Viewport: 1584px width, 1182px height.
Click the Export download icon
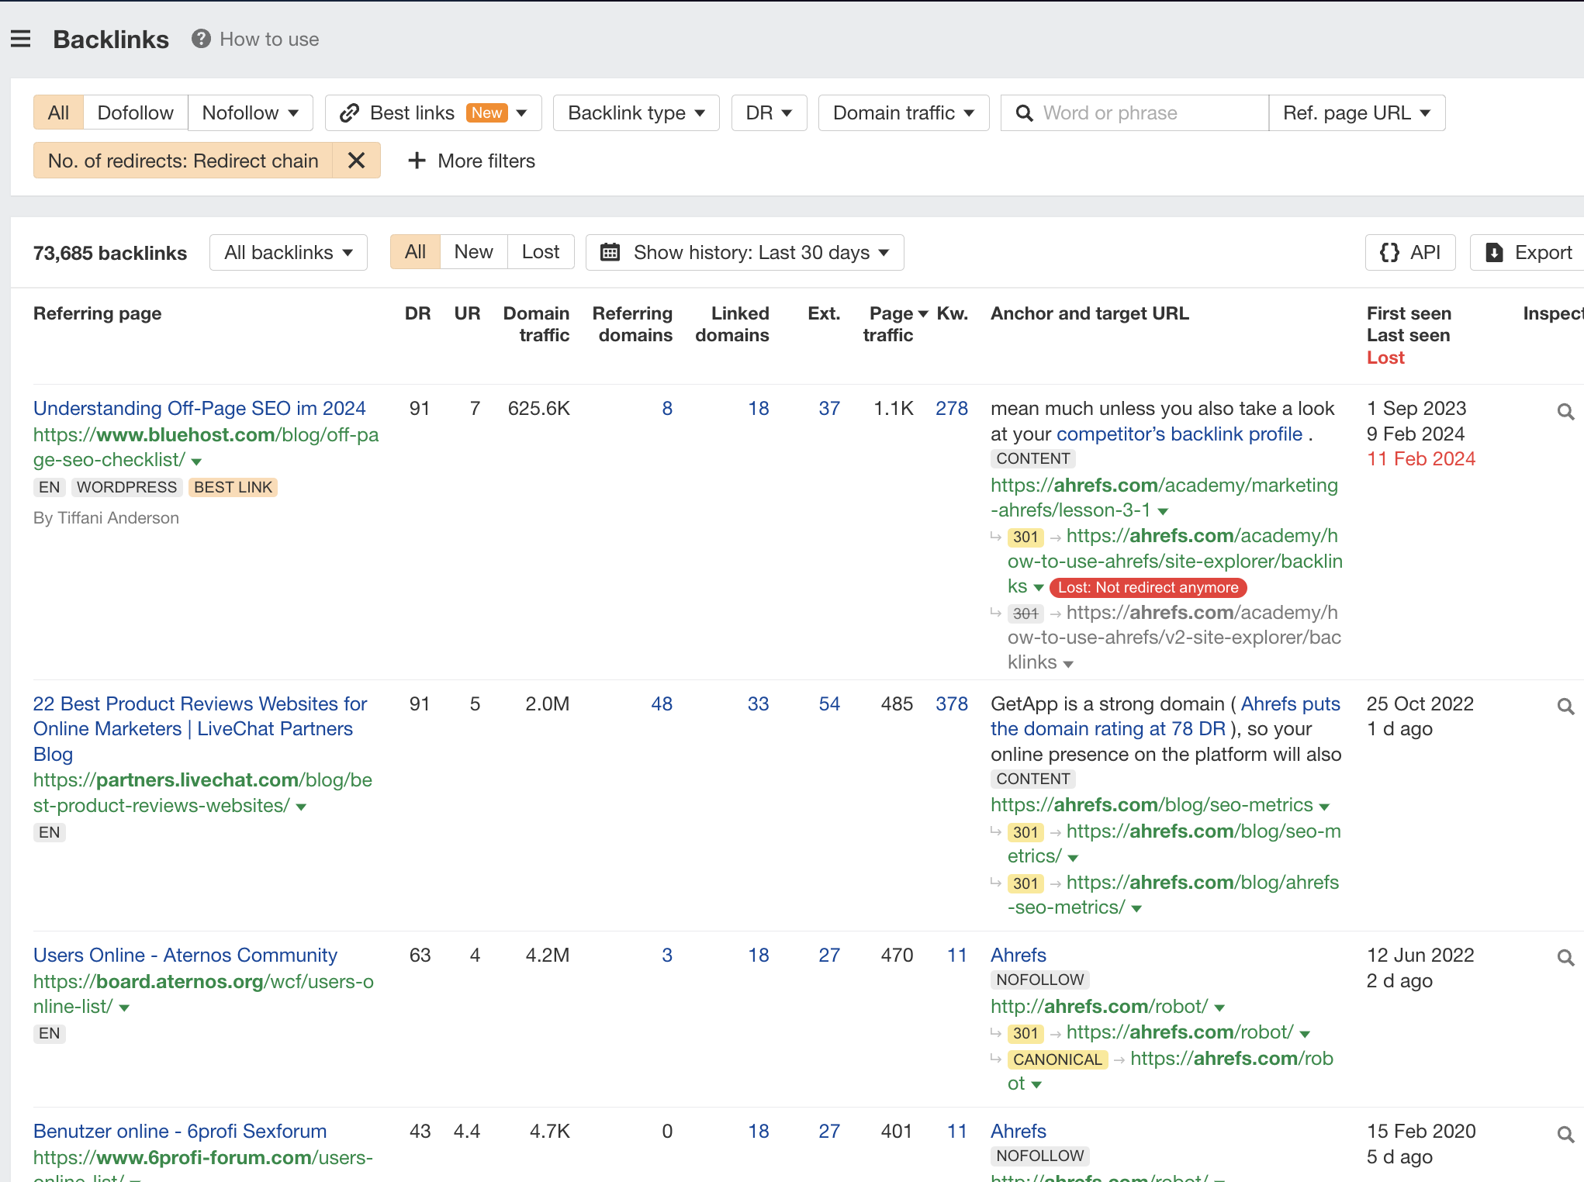tap(1495, 252)
